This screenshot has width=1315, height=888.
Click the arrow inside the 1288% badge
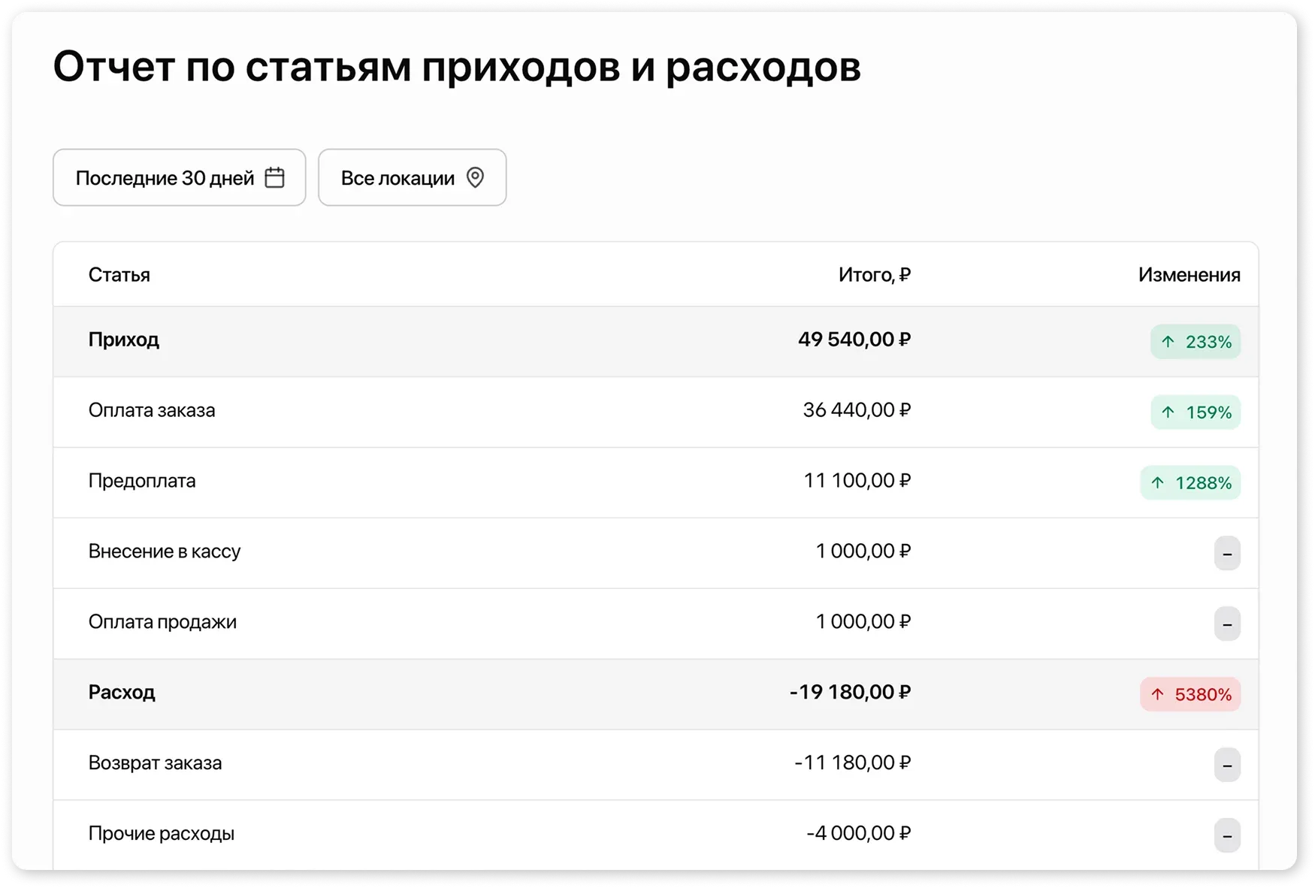pos(1157,483)
